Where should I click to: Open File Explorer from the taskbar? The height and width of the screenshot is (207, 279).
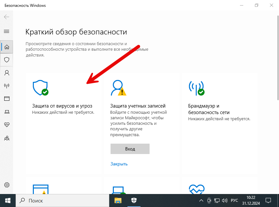click(x=118, y=201)
